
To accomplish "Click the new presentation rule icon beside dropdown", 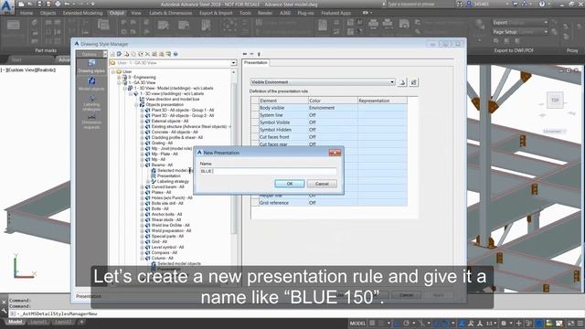I will point(402,82).
